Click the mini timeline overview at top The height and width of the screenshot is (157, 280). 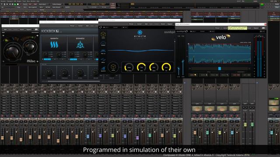point(196,6)
